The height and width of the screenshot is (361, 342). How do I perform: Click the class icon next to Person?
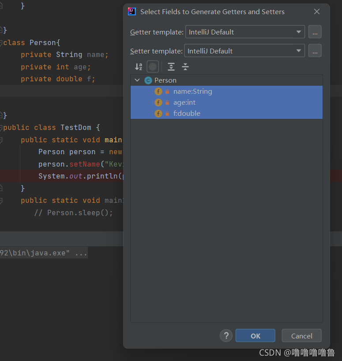[x=148, y=80]
